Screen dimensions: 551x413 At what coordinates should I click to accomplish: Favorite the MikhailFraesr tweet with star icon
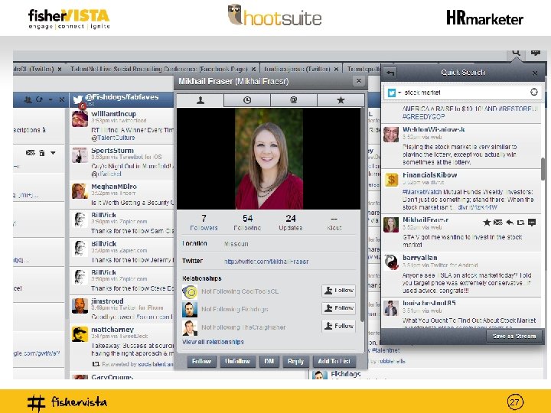[x=487, y=223]
